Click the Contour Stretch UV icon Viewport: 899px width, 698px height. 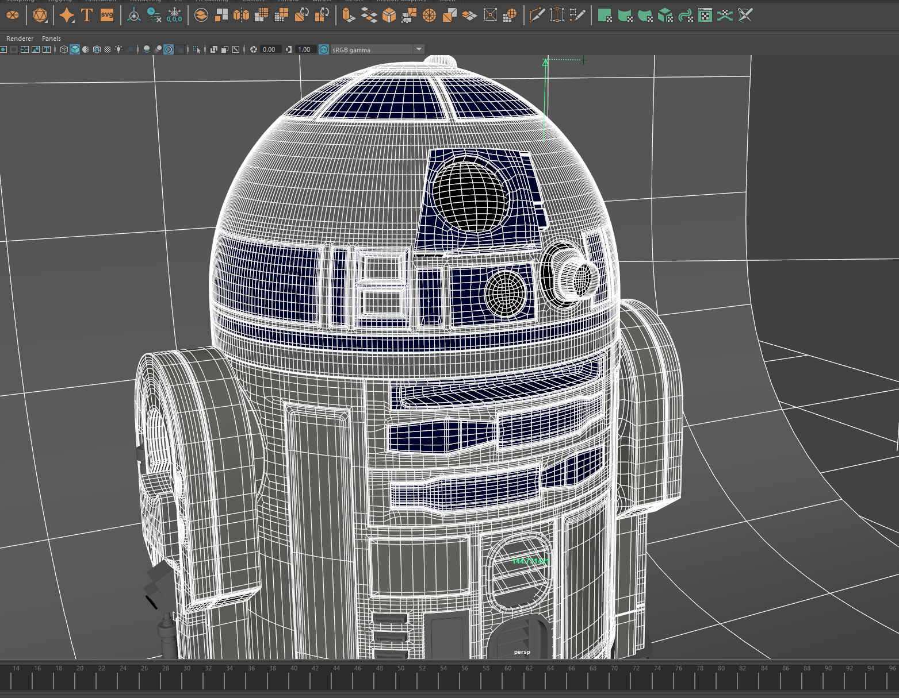click(685, 15)
